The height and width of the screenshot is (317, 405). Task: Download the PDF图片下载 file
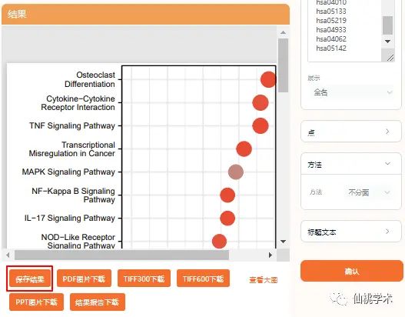pos(84,279)
